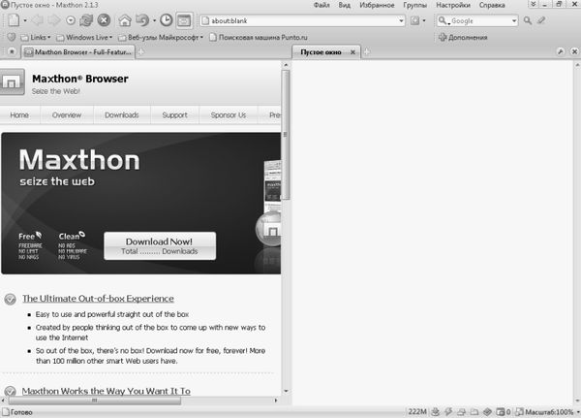581x418 pixels.
Task: Open the Избранное menu
Action: click(375, 6)
